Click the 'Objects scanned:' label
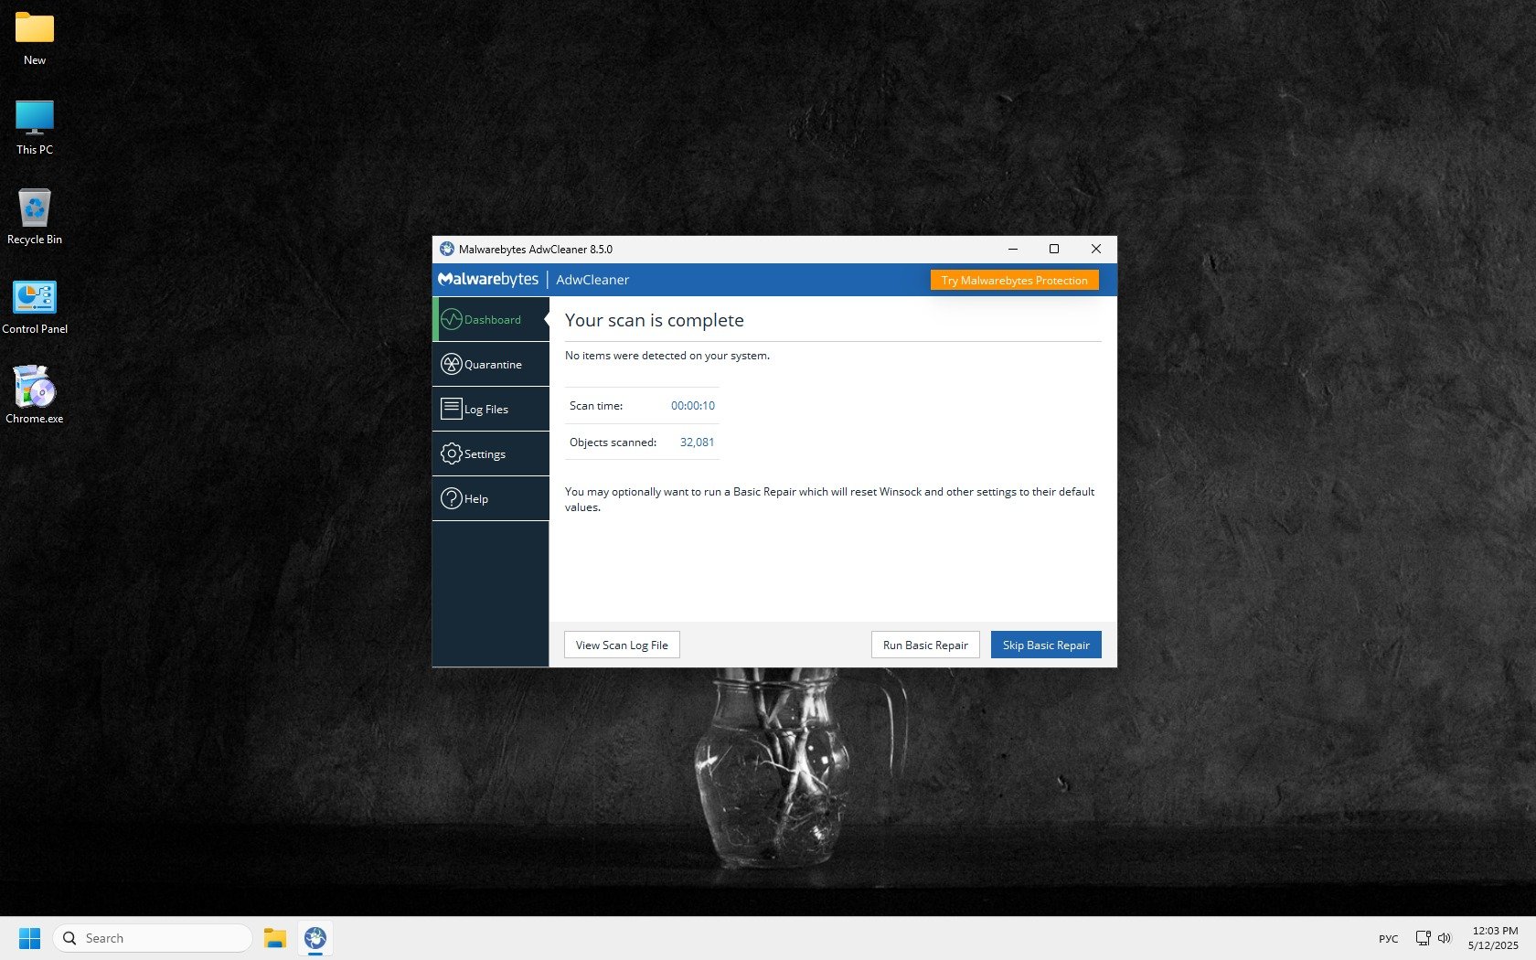1536x960 pixels. point(613,443)
